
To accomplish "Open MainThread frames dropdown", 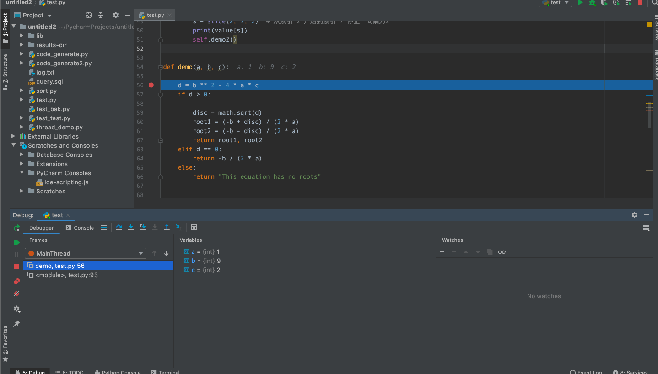I will click(85, 253).
